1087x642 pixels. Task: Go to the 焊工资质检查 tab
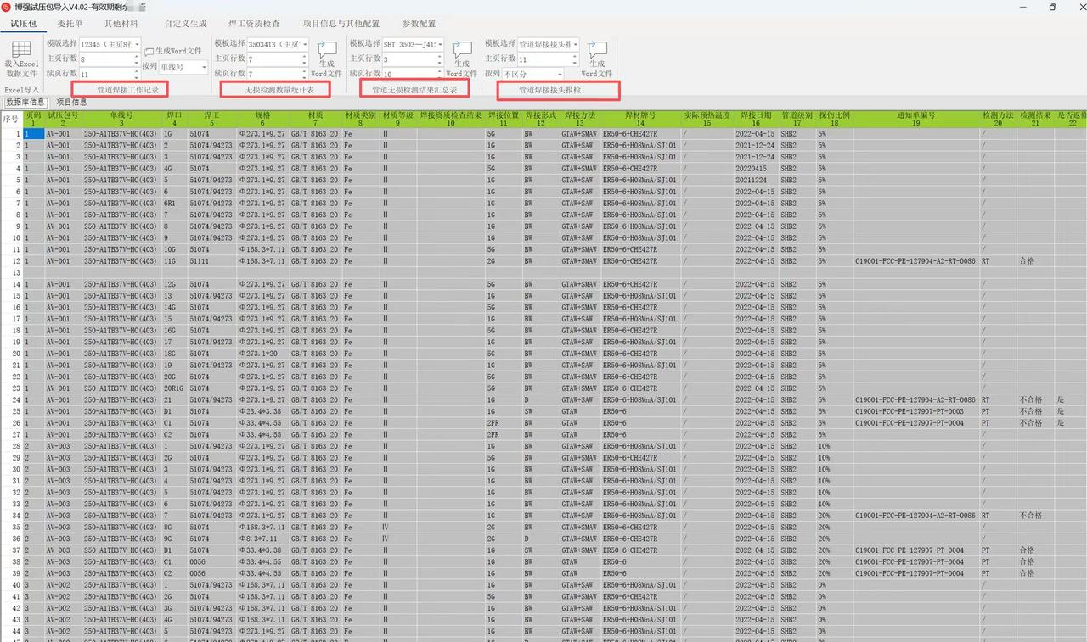[254, 24]
